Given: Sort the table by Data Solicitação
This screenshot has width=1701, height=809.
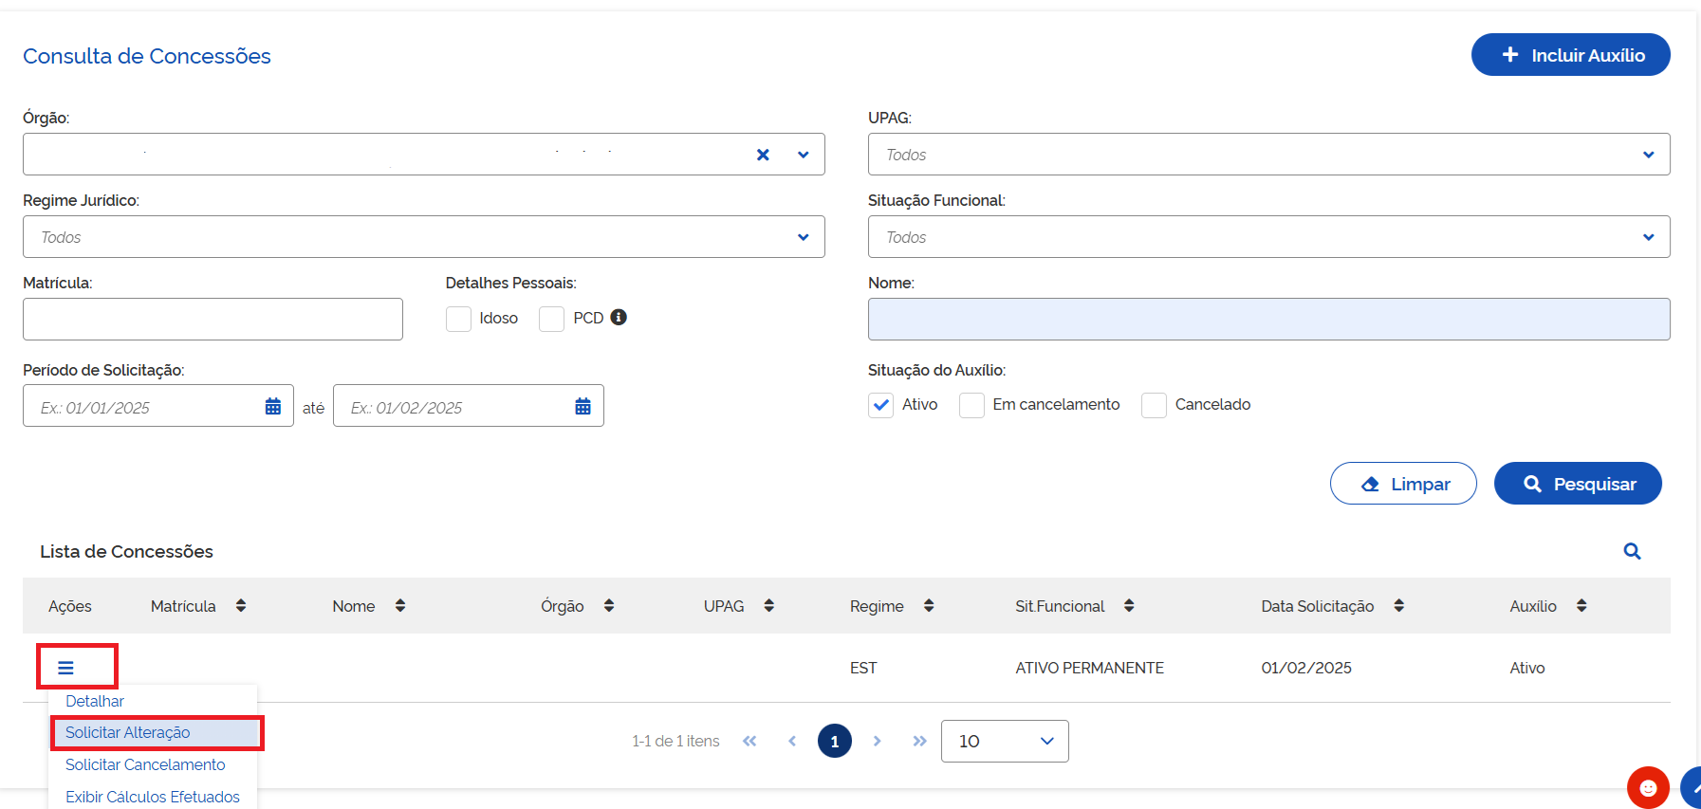Looking at the screenshot, I should (1398, 606).
